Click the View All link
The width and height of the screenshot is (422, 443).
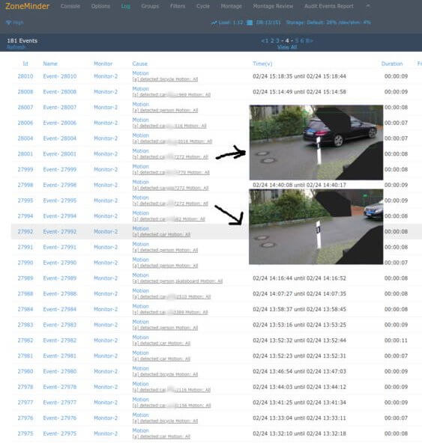(287, 47)
